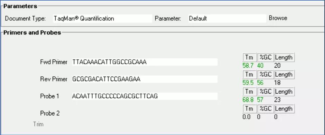Click the %GC header for Rev Primer
The width and height of the screenshot is (325, 135).
(265, 74)
